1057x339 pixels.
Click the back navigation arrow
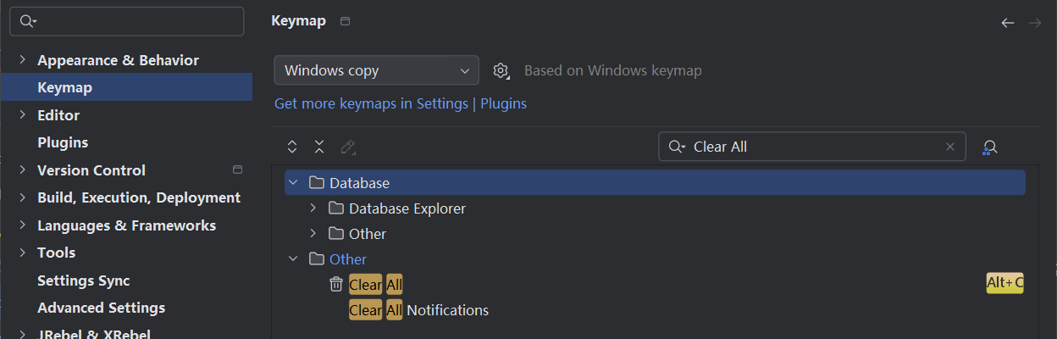tap(1008, 23)
